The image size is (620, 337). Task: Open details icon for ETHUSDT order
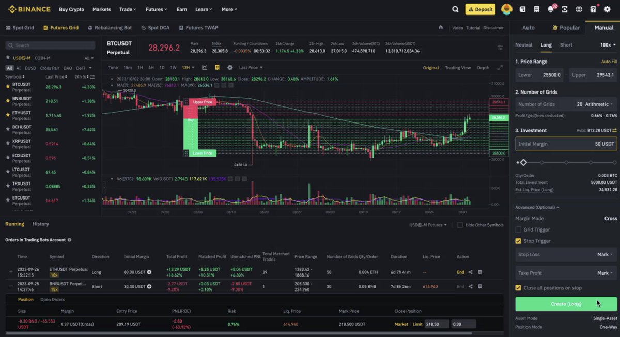[480, 272]
